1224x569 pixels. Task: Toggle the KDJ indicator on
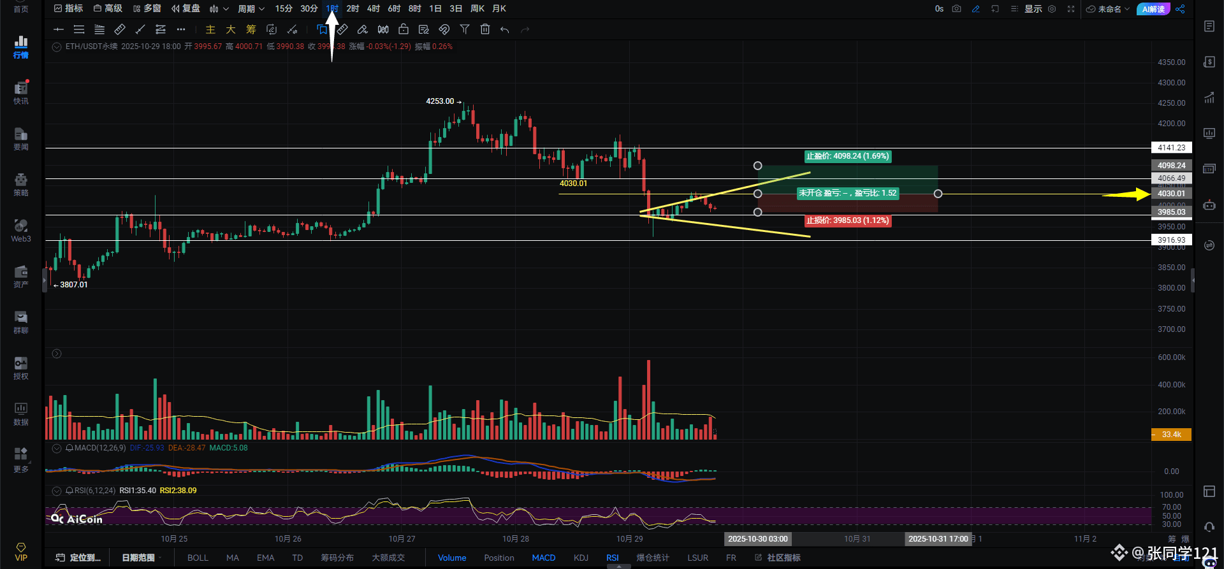tap(581, 558)
